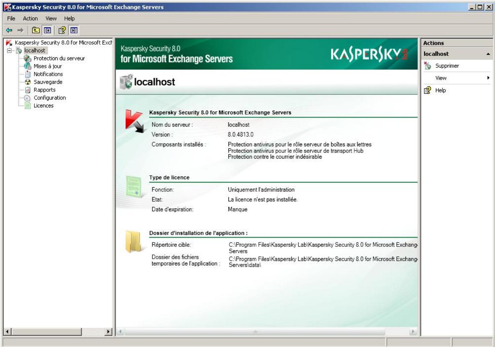Open the Help menu in menu bar
495x347 pixels.
click(x=69, y=19)
